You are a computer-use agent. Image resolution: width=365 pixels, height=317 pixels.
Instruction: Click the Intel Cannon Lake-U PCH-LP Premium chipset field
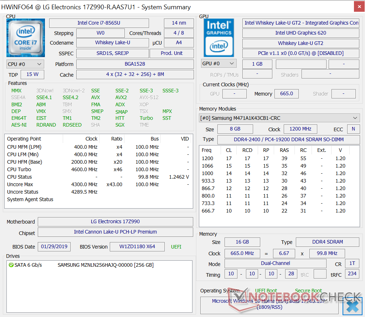[x=115, y=232]
